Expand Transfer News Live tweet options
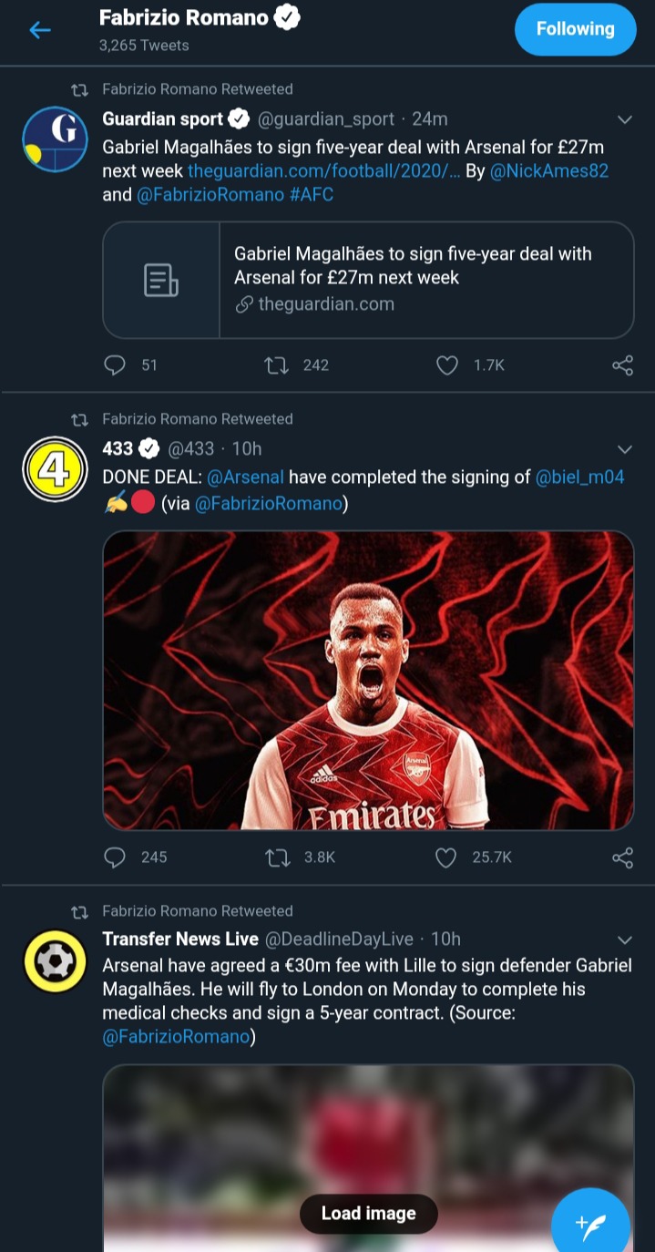 (625, 939)
